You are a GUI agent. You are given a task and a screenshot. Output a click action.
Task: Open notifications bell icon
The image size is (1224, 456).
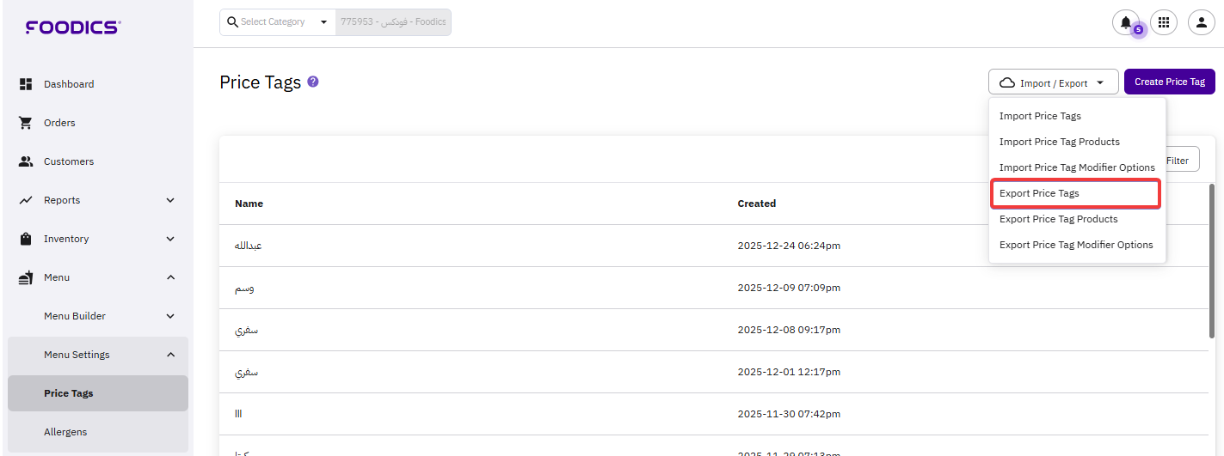[x=1125, y=22]
